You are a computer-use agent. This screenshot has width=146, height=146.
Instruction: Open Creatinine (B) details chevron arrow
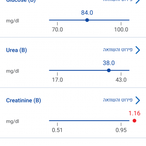138,100
